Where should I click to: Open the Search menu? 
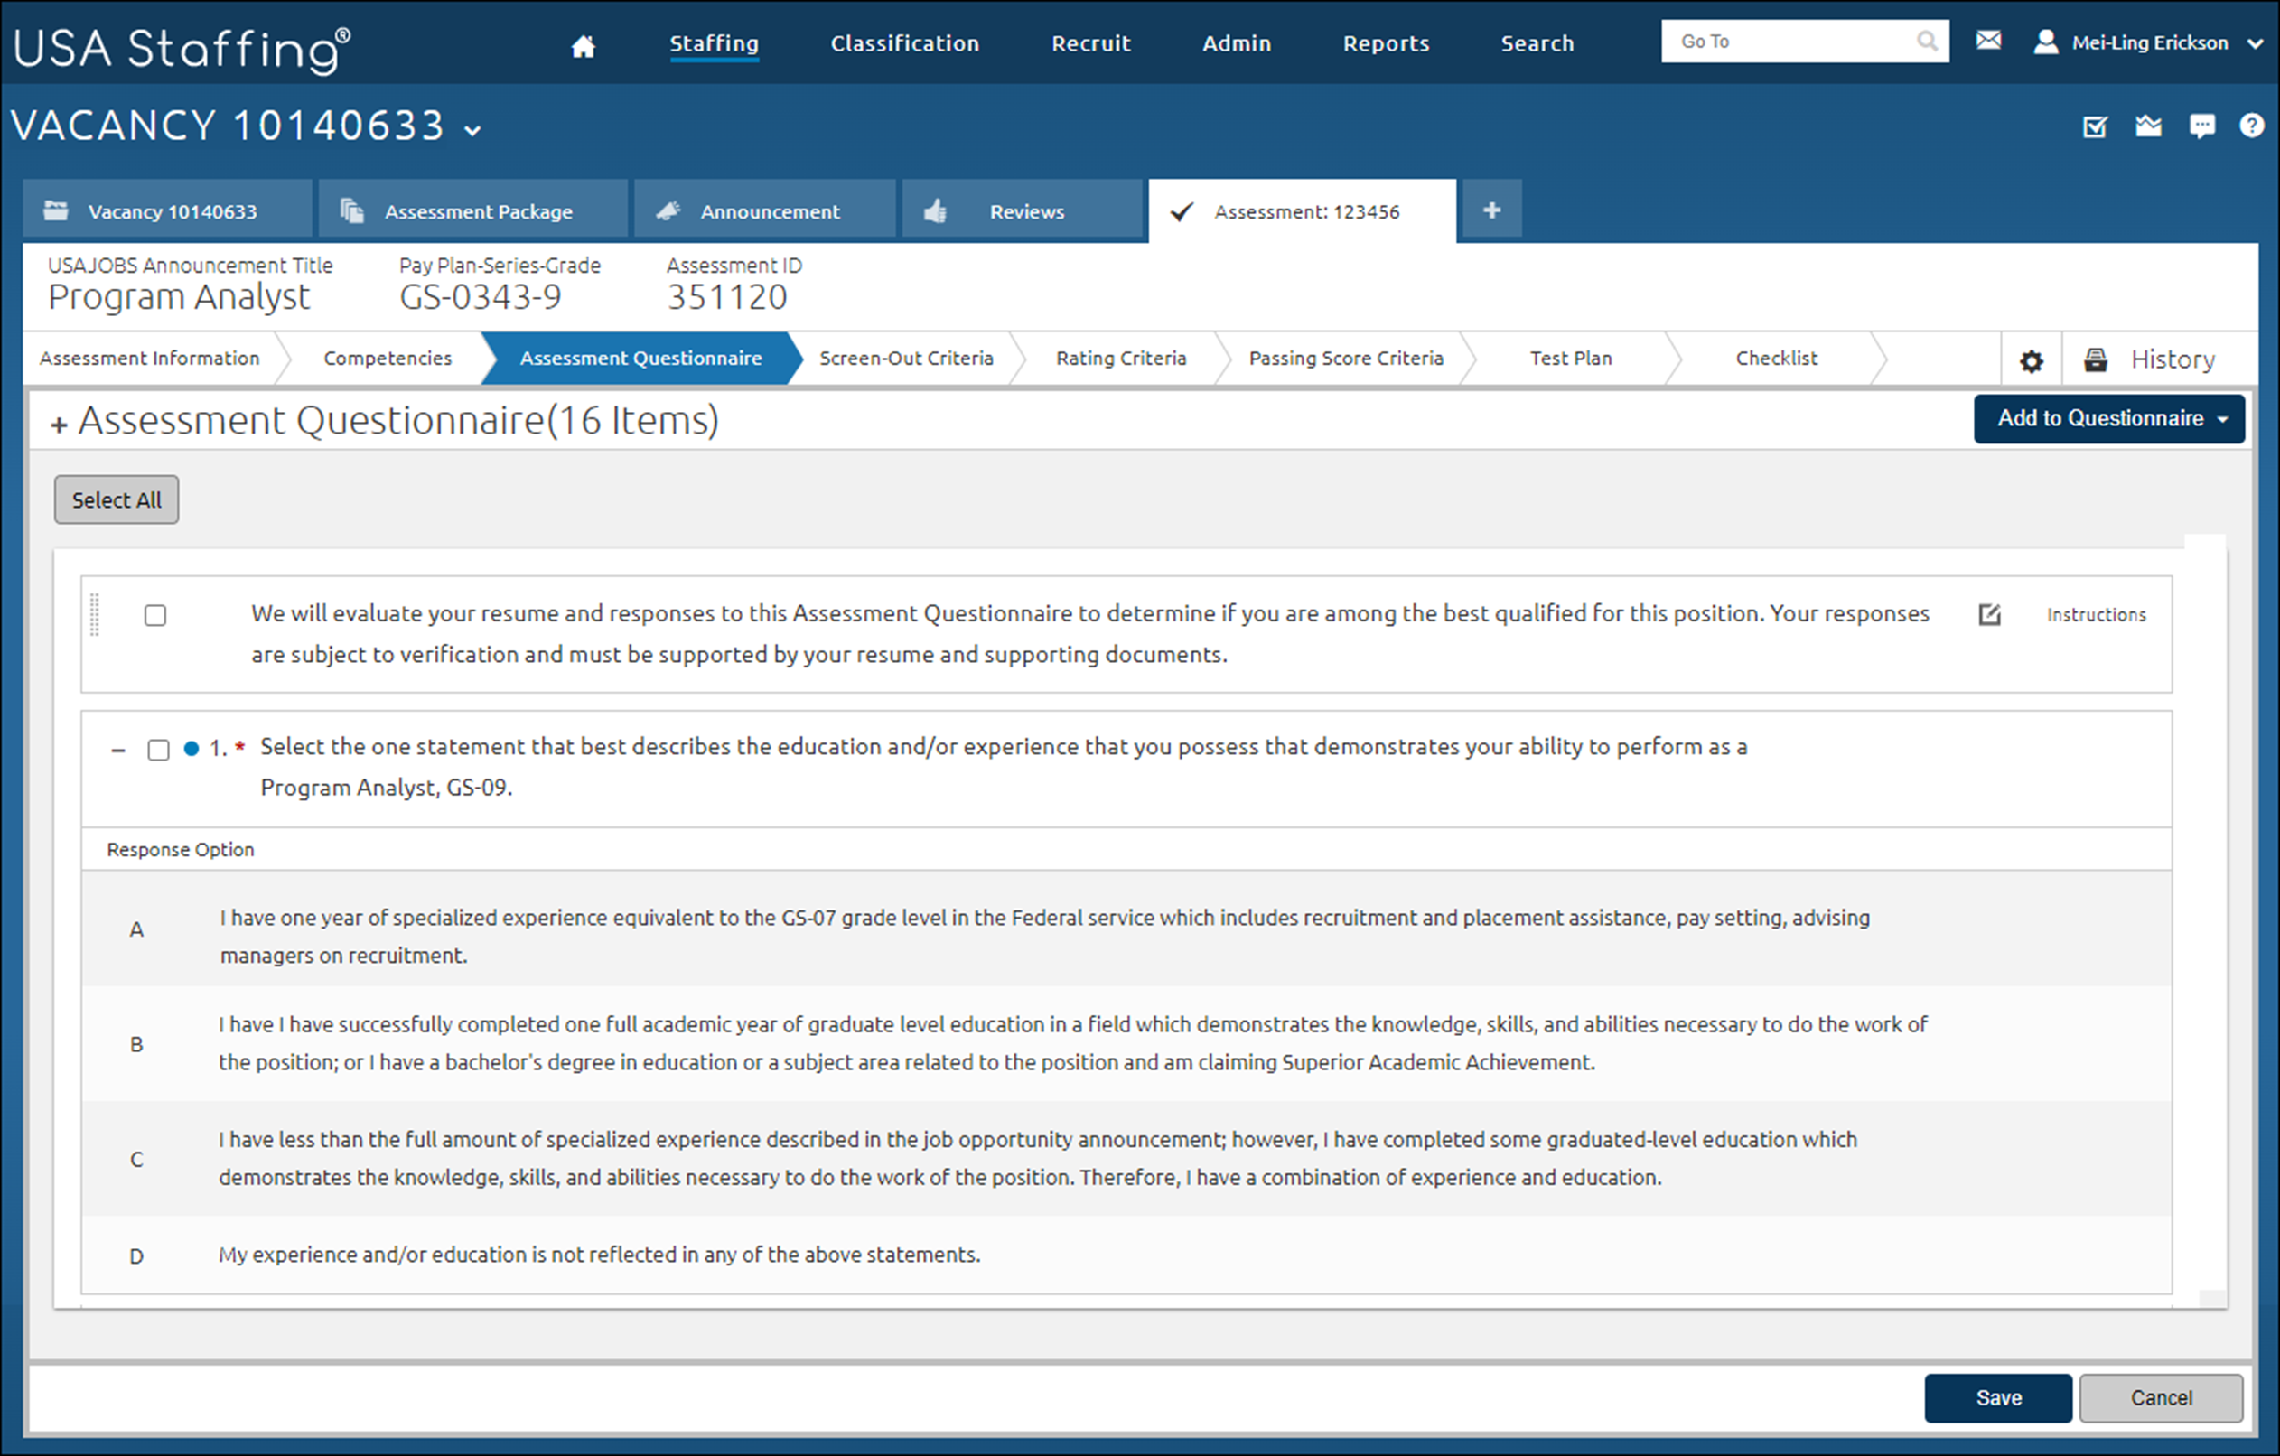click(x=1537, y=43)
